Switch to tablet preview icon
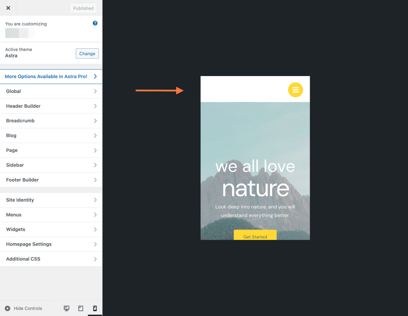 80,308
